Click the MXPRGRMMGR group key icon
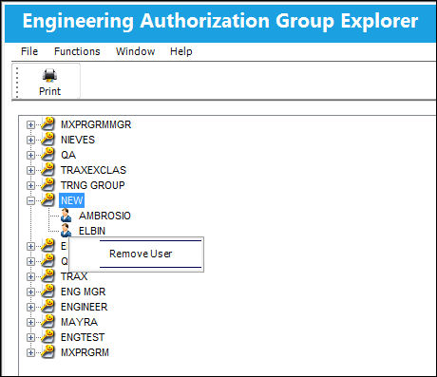The height and width of the screenshot is (377, 437). pos(48,123)
